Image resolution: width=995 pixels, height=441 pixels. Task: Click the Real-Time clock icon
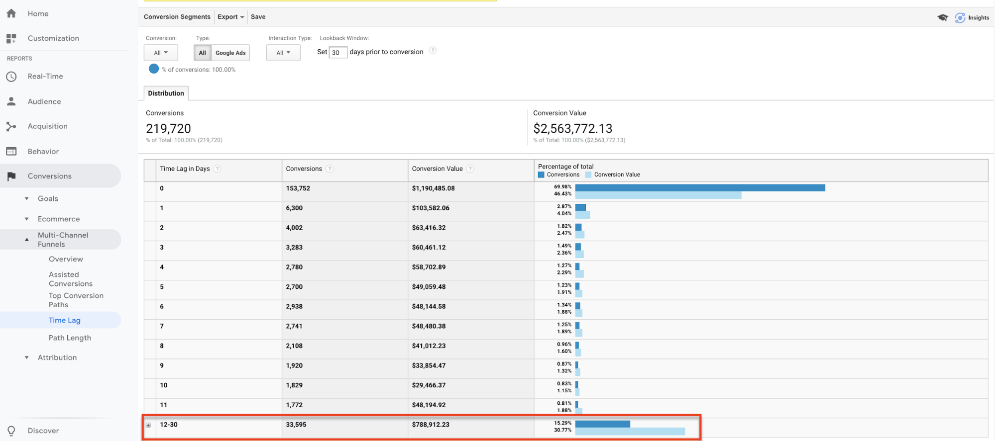(11, 77)
